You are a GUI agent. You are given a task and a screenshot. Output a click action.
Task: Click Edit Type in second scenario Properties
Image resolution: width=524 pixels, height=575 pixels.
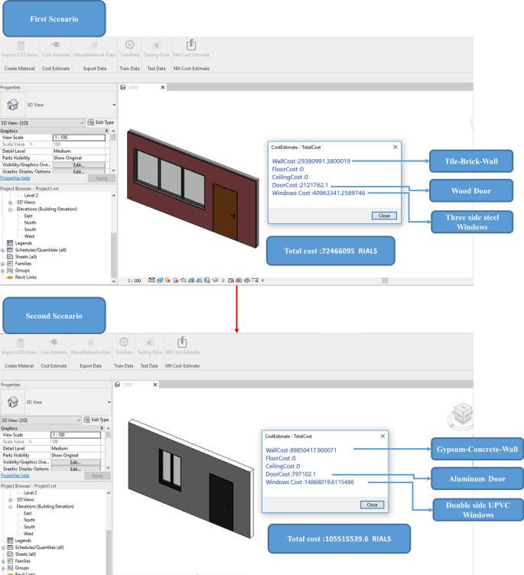pyautogui.click(x=96, y=420)
